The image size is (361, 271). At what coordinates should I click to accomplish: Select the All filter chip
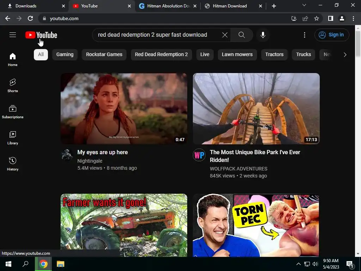[41, 55]
